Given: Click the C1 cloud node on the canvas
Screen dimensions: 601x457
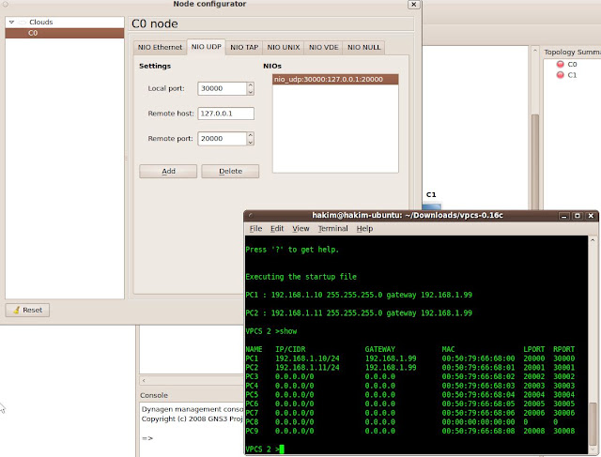Looking at the screenshot, I should [432, 206].
